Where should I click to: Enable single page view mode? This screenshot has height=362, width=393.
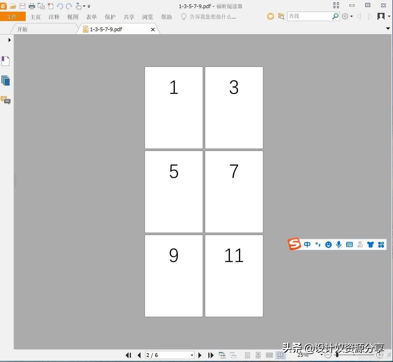point(247,355)
